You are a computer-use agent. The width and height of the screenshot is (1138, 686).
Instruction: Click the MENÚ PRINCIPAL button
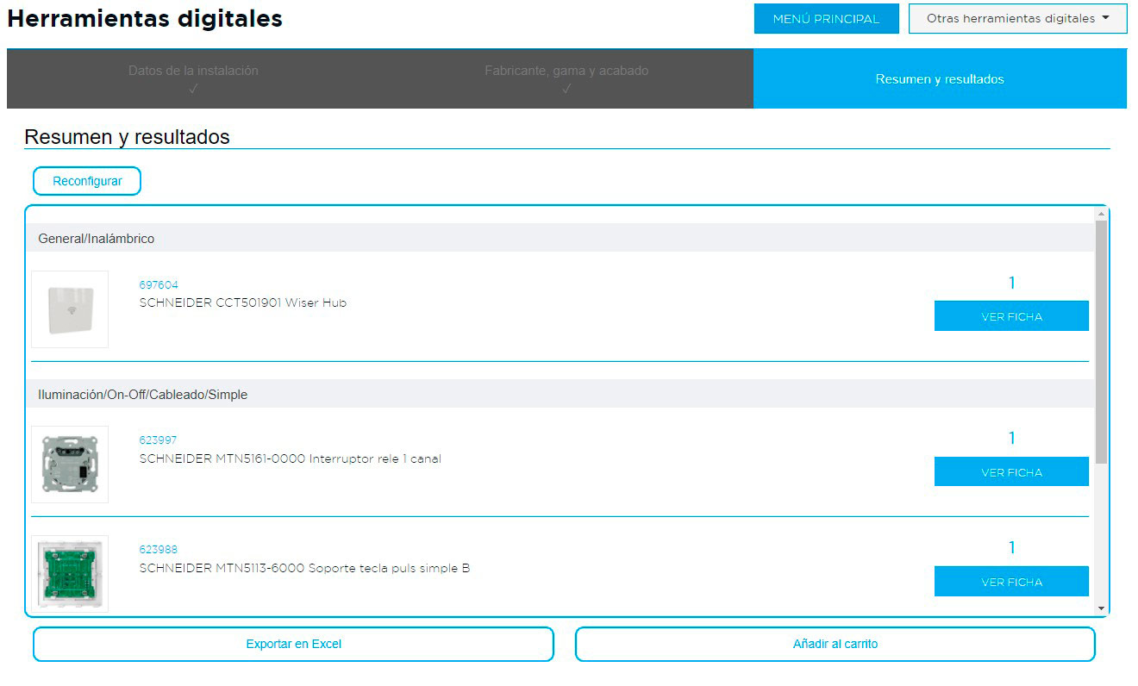826,19
